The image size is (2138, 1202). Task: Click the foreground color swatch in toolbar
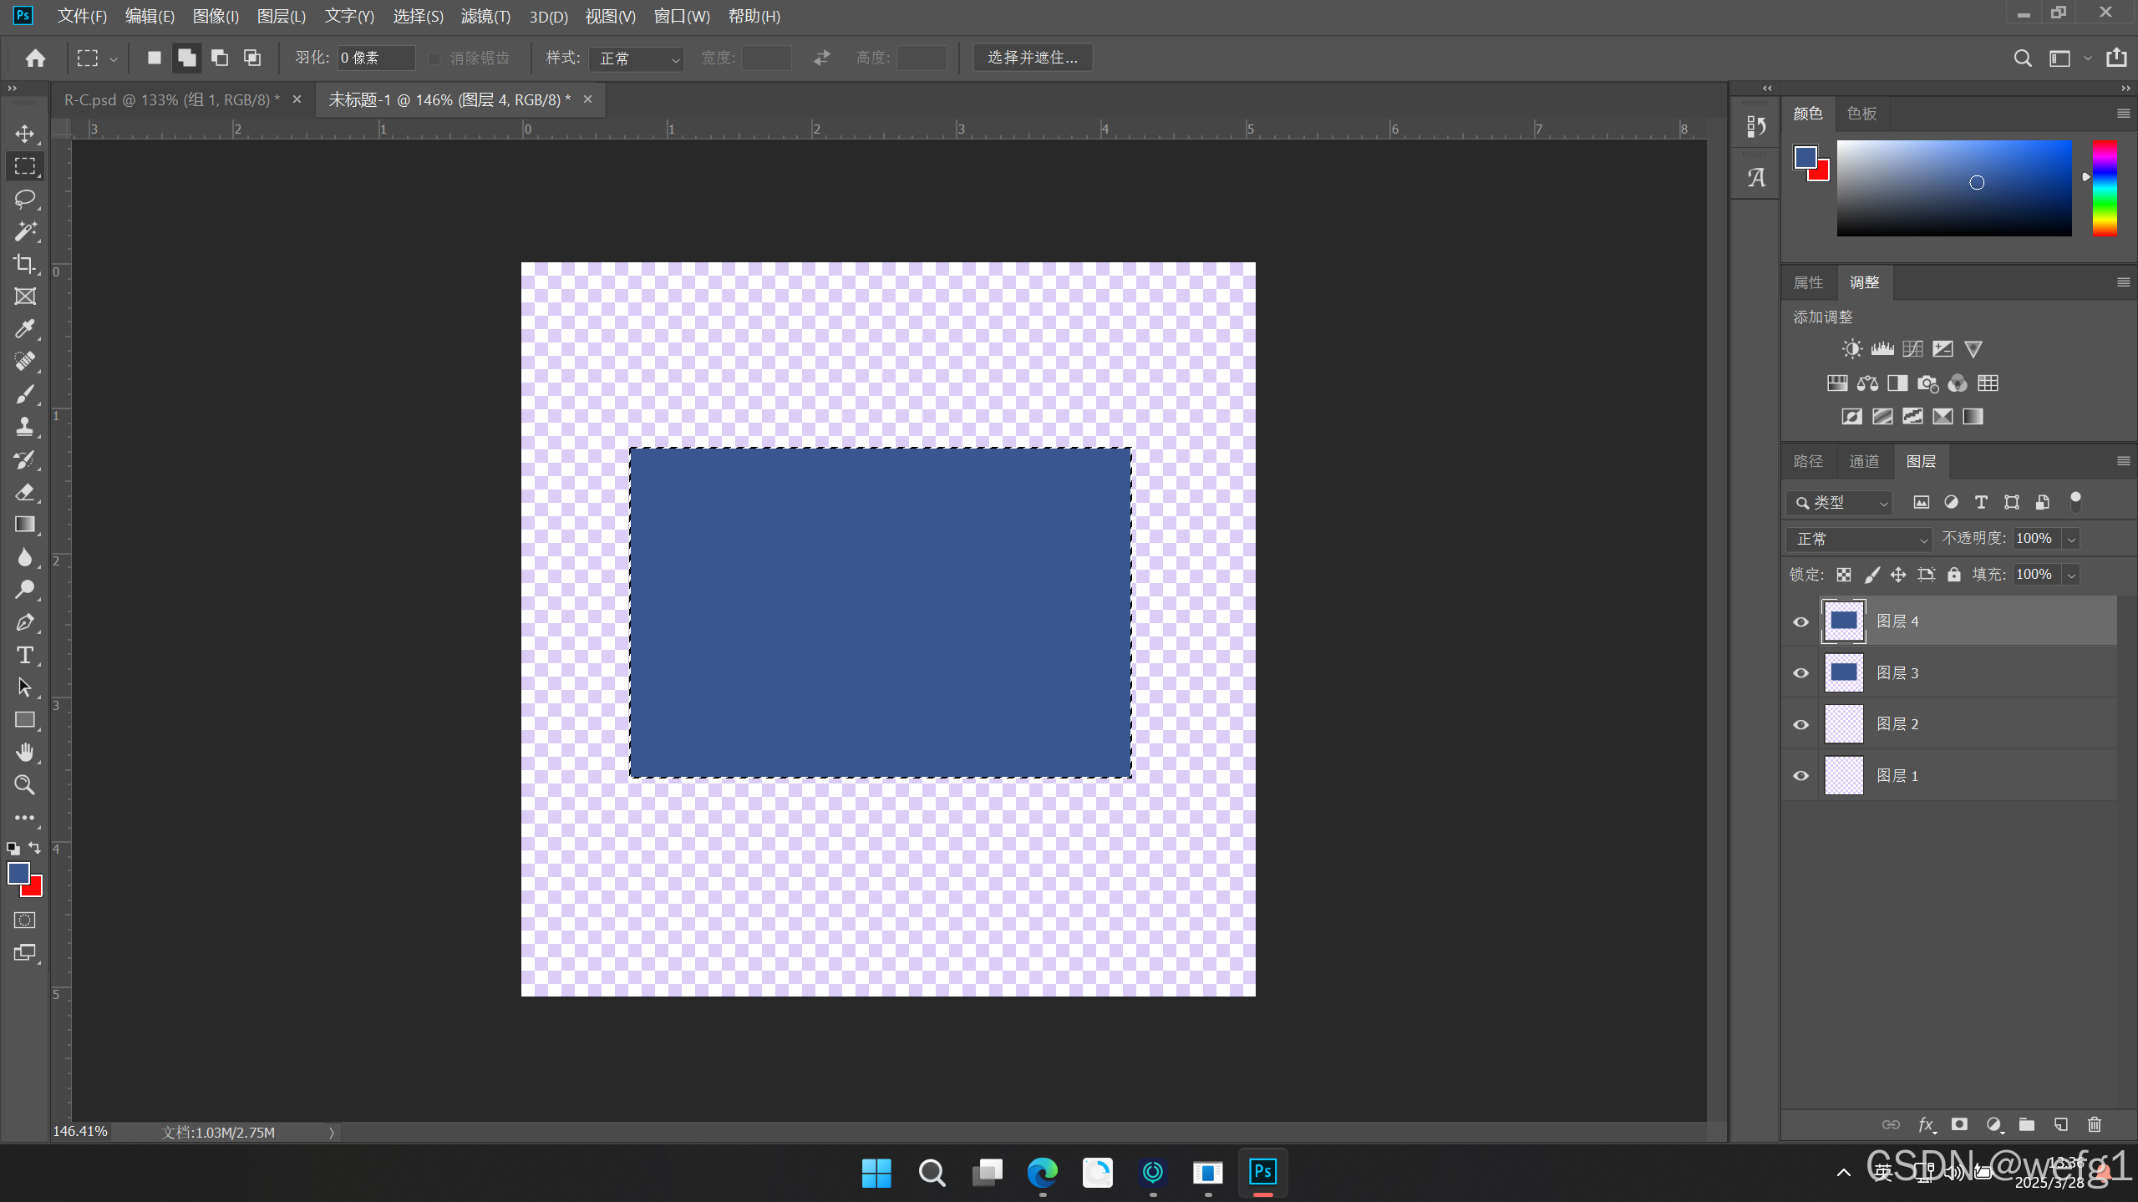pos(18,873)
